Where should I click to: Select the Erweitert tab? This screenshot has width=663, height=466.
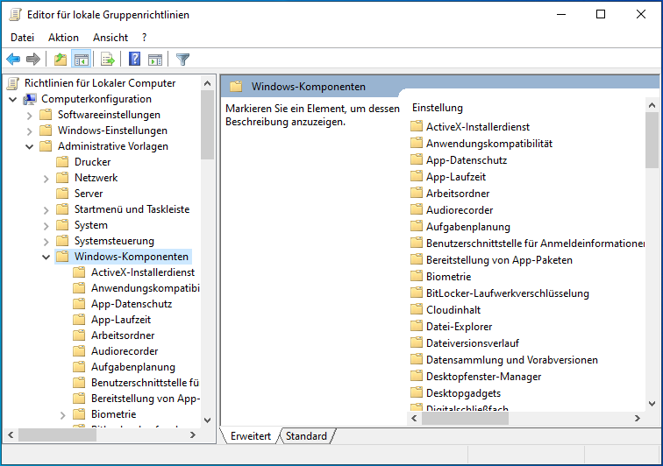[250, 436]
